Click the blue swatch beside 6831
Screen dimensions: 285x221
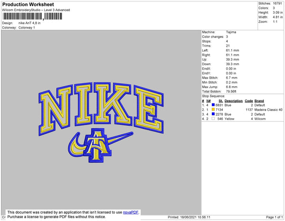point(213,105)
